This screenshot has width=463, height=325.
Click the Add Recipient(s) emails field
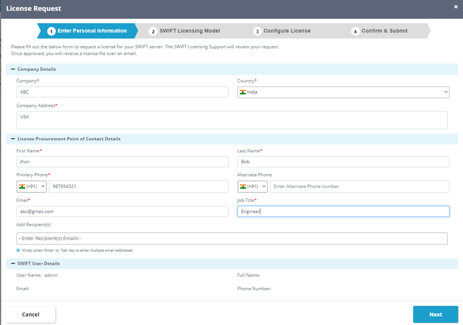(x=232, y=238)
